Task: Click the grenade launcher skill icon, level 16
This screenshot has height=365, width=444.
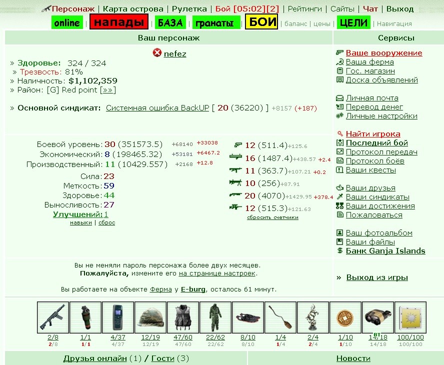Action: pyautogui.click(x=235, y=156)
